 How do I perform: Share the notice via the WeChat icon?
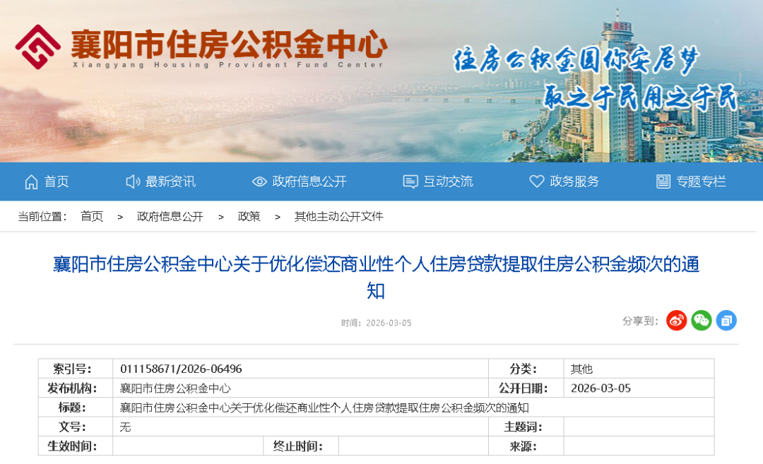point(701,320)
